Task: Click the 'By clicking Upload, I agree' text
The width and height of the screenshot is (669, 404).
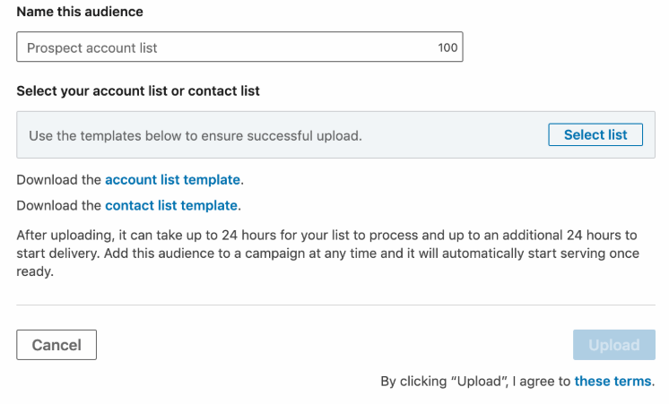Action: tap(475, 381)
